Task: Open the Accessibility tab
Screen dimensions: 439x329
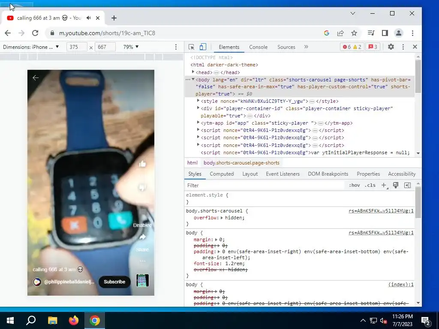Action: pos(401,174)
